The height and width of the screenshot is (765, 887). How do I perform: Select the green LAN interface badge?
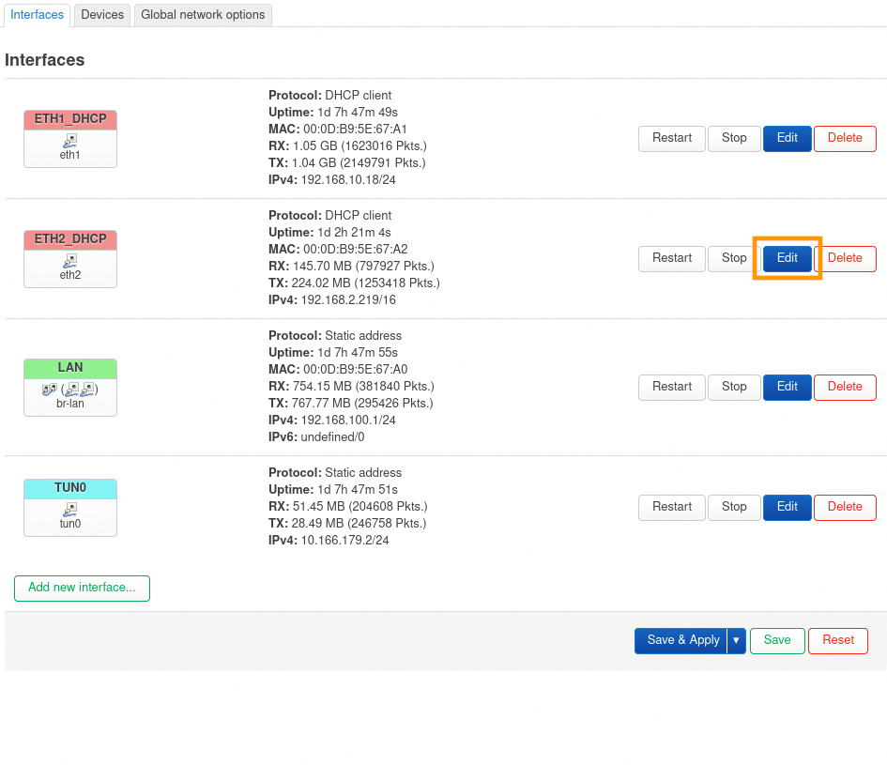[70, 368]
